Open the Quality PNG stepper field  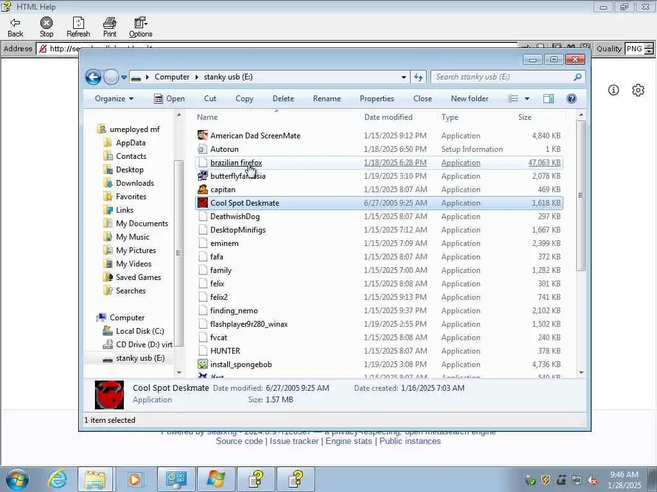coord(639,49)
